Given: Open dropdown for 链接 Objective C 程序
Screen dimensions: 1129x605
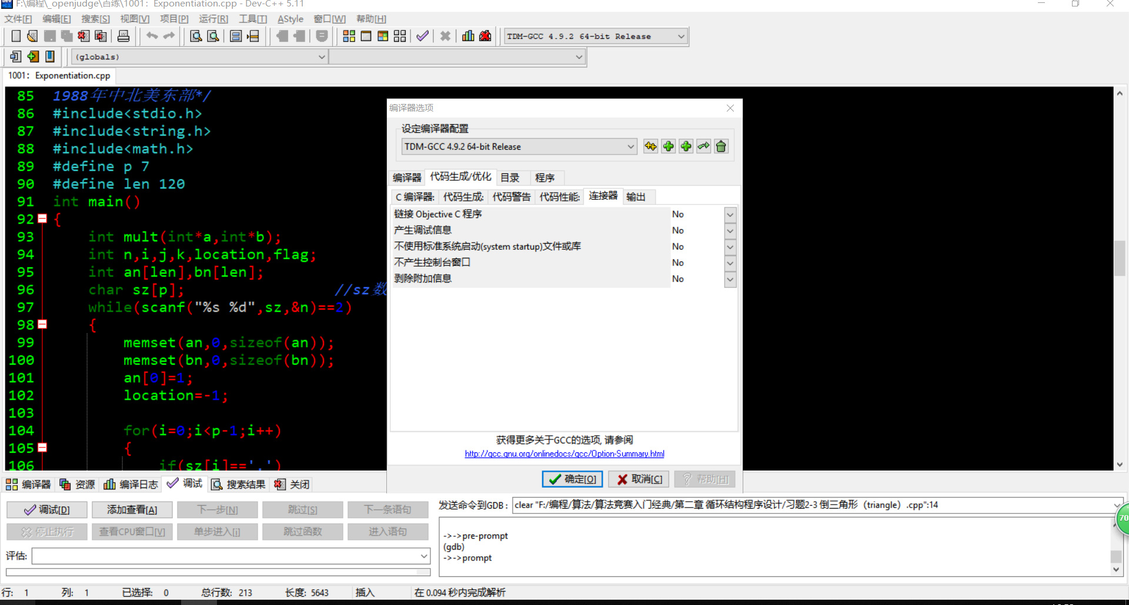Looking at the screenshot, I should (730, 214).
